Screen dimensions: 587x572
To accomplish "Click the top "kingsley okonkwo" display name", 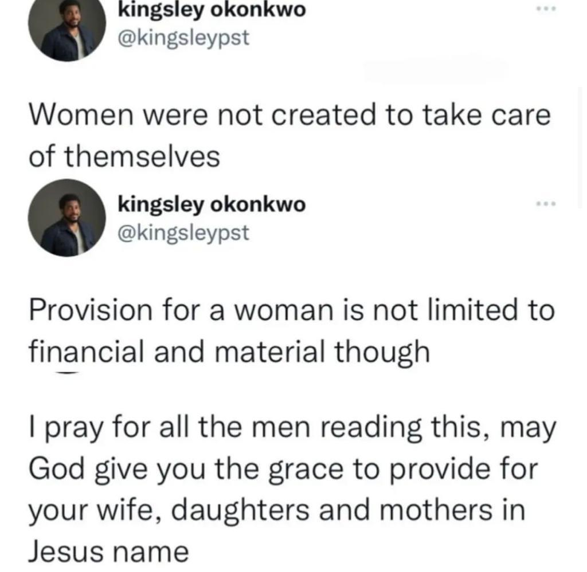I will pos(212,9).
